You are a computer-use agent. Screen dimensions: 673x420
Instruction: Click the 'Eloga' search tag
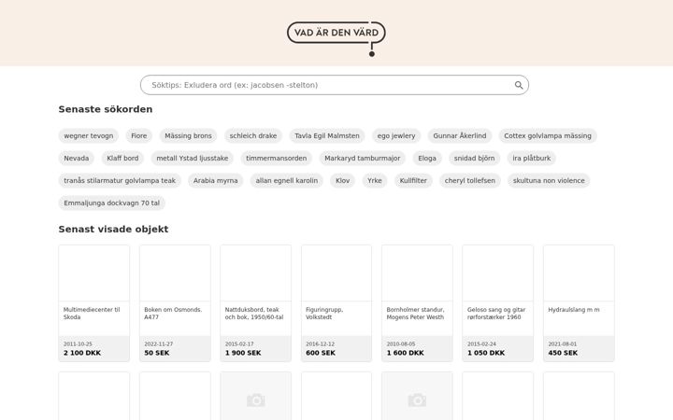(427, 158)
